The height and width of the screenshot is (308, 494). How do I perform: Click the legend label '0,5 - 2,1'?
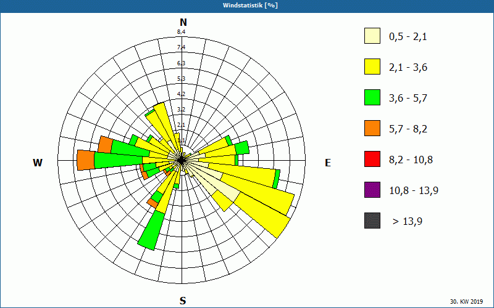[408, 37]
